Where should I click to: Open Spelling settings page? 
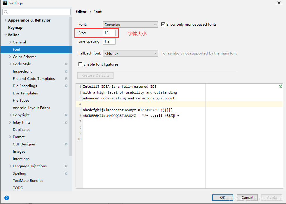(19, 173)
